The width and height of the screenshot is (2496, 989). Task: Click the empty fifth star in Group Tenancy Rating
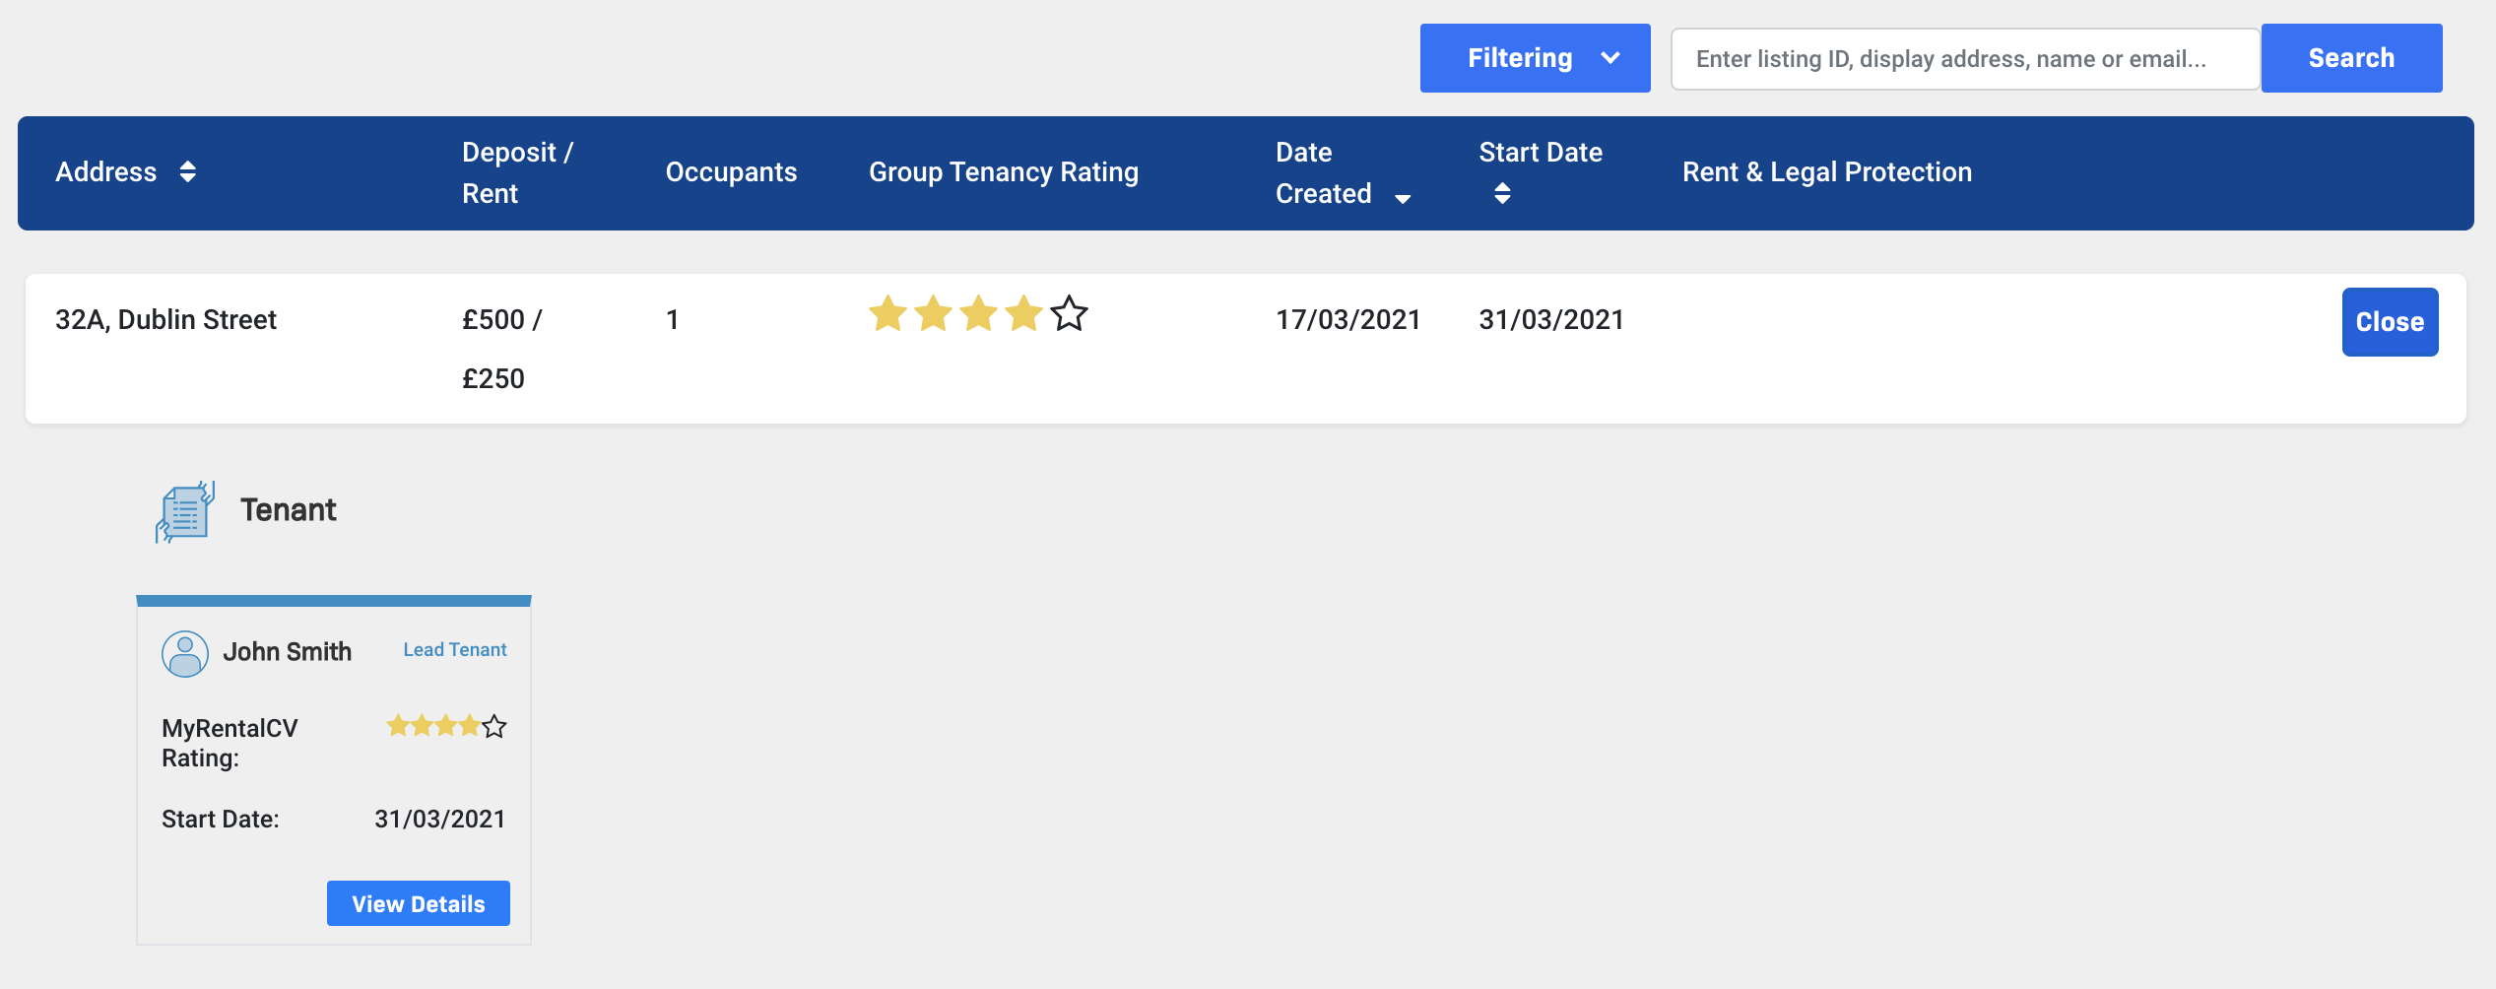[1069, 314]
